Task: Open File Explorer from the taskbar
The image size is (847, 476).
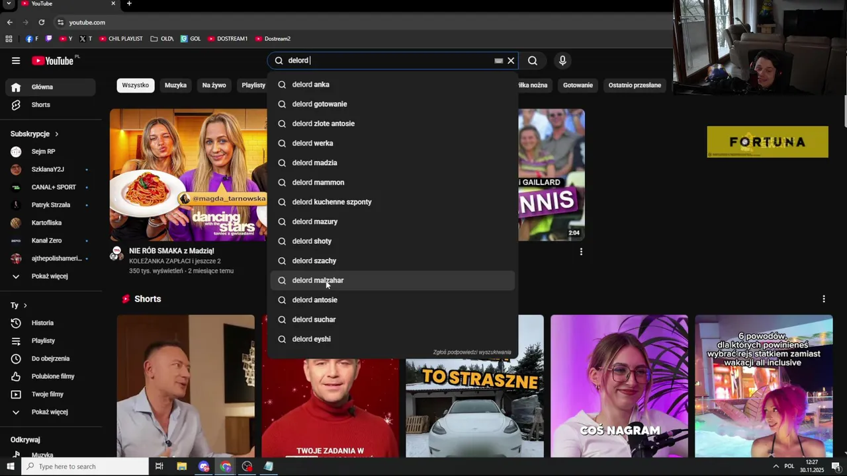Action: tap(182, 467)
